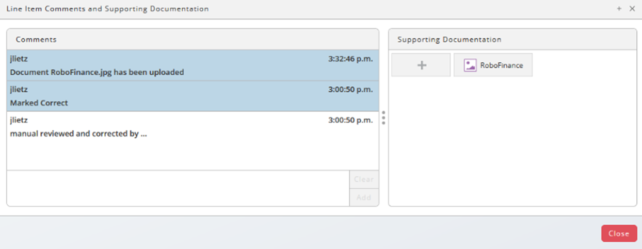The image size is (642, 249).
Task: Click the three-dot splitter handle between panels
Action: [383, 118]
